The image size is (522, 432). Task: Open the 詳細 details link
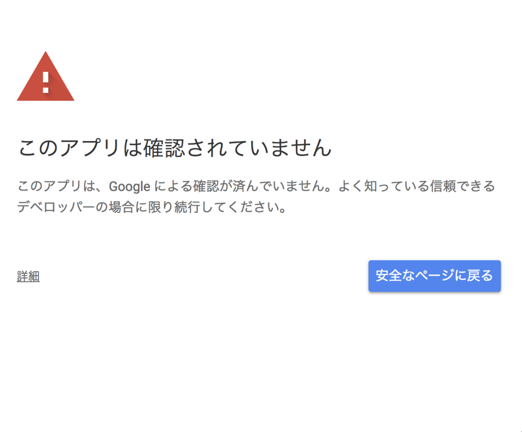click(x=29, y=277)
